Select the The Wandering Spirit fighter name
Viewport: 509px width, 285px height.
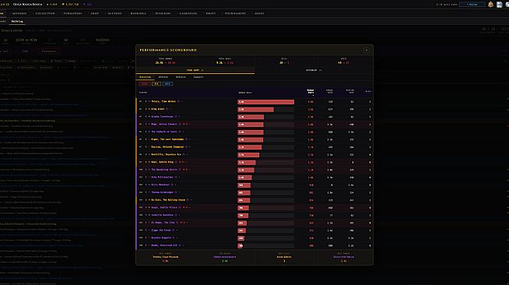click(x=164, y=170)
